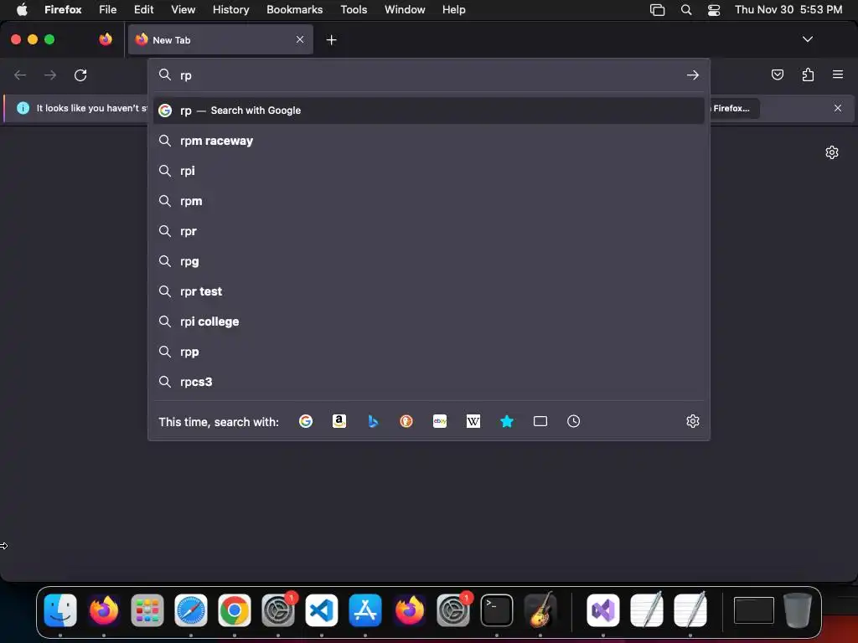The height and width of the screenshot is (643, 858).
Task: Open the File menu
Action: tap(108, 10)
